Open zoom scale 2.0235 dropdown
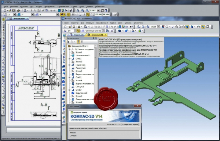The height and width of the screenshot is (141, 220). coord(159,27)
